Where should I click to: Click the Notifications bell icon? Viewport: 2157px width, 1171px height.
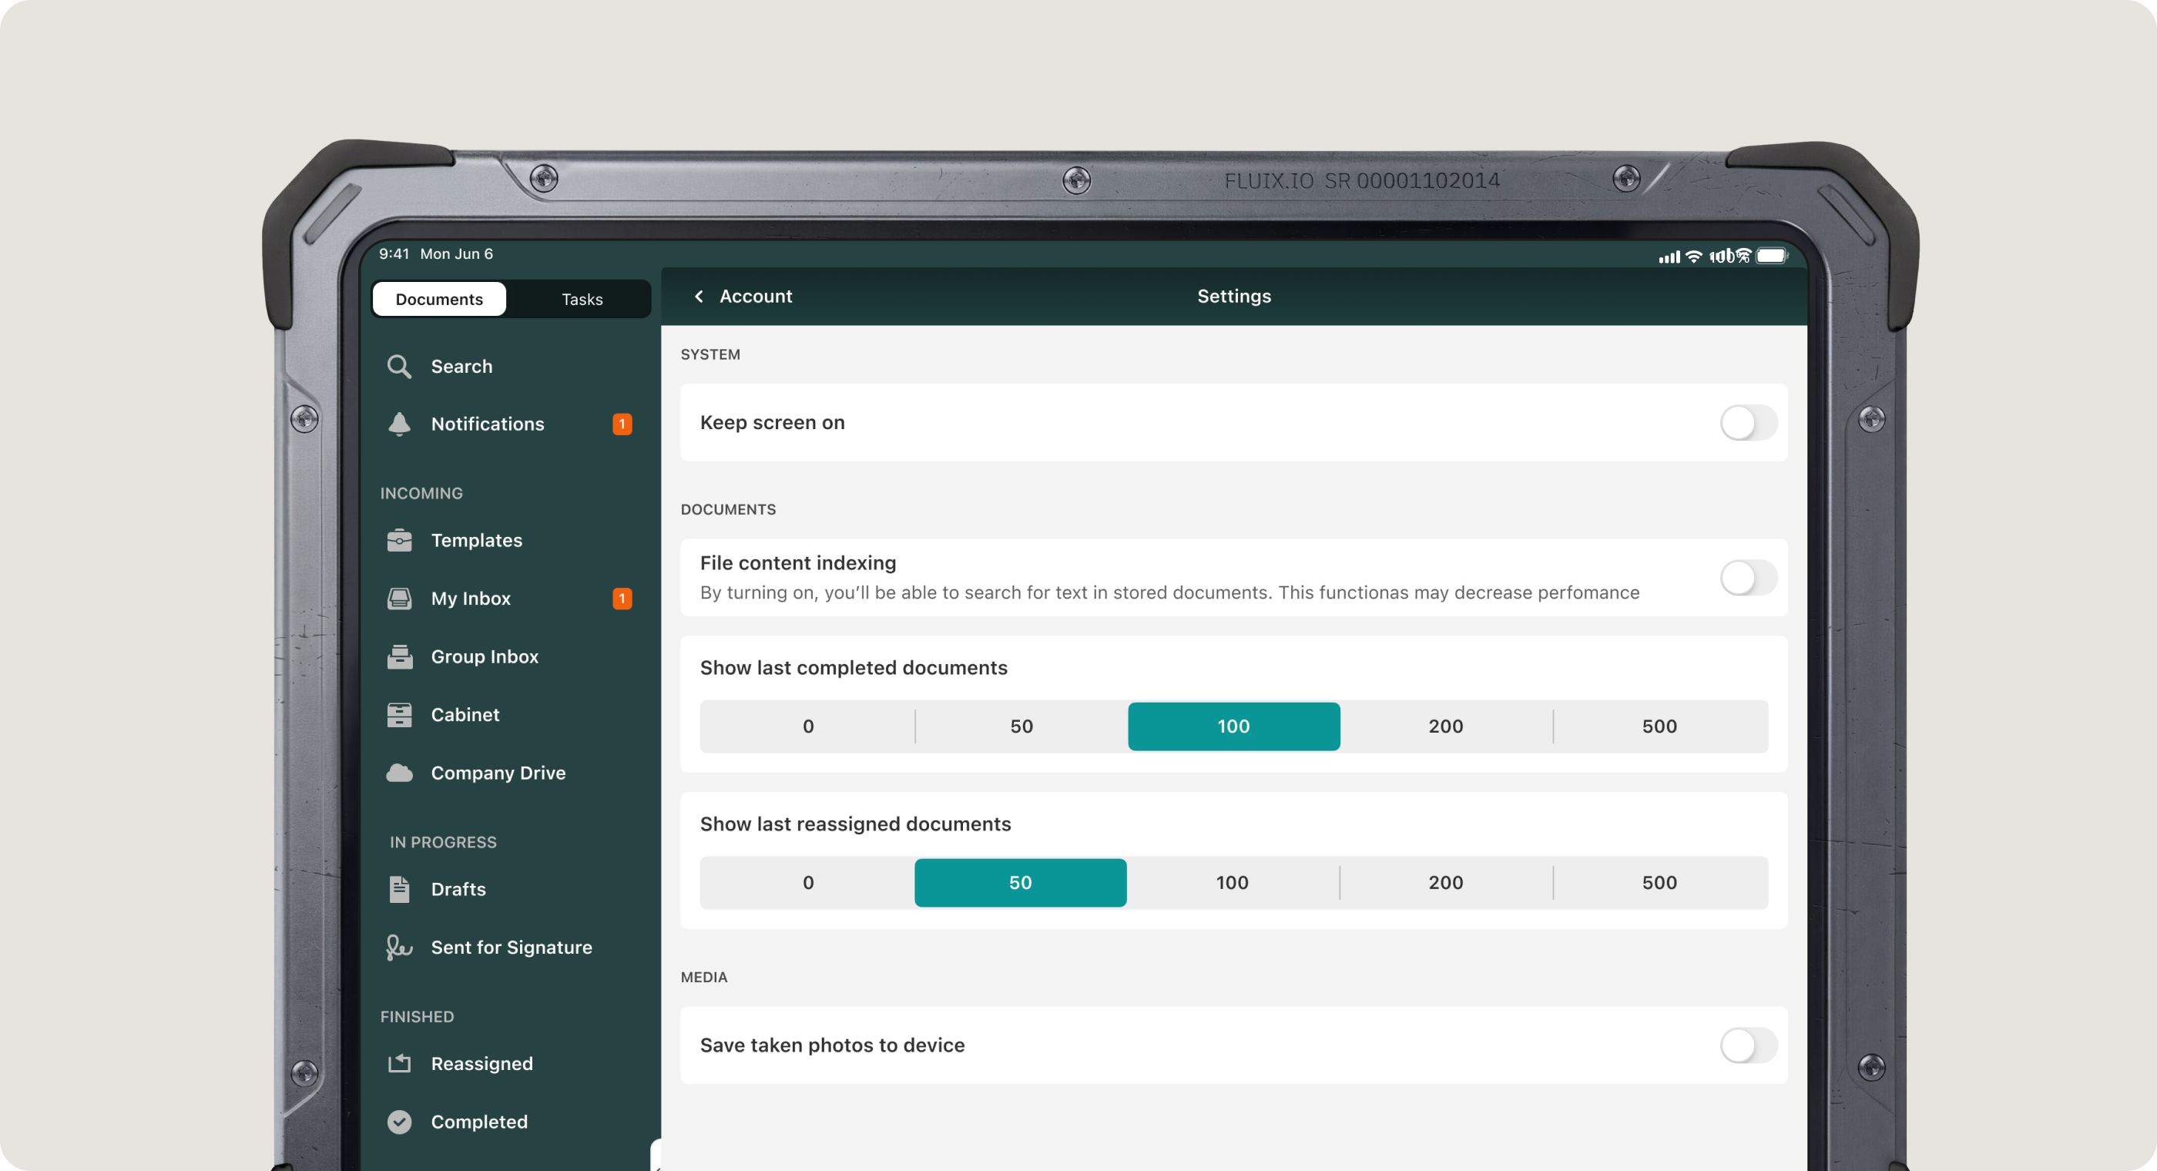[399, 424]
